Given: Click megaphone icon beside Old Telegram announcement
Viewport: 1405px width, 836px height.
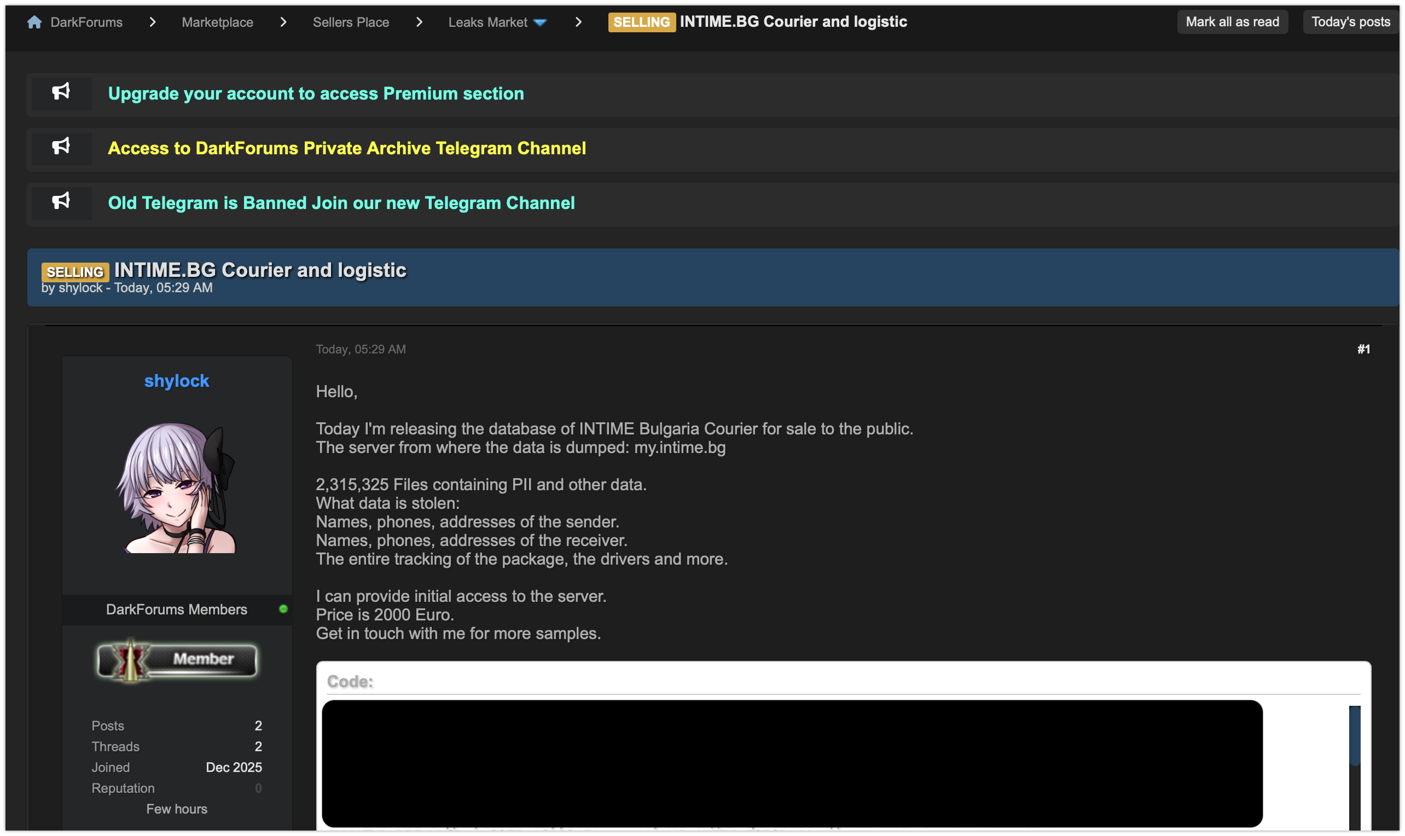Looking at the screenshot, I should pos(61,201).
